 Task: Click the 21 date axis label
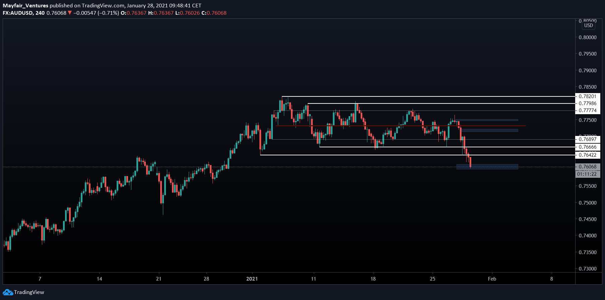pos(159,279)
